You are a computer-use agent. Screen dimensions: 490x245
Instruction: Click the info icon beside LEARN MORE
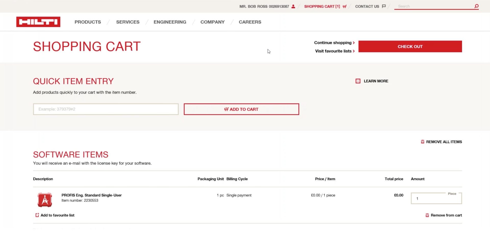pos(358,81)
